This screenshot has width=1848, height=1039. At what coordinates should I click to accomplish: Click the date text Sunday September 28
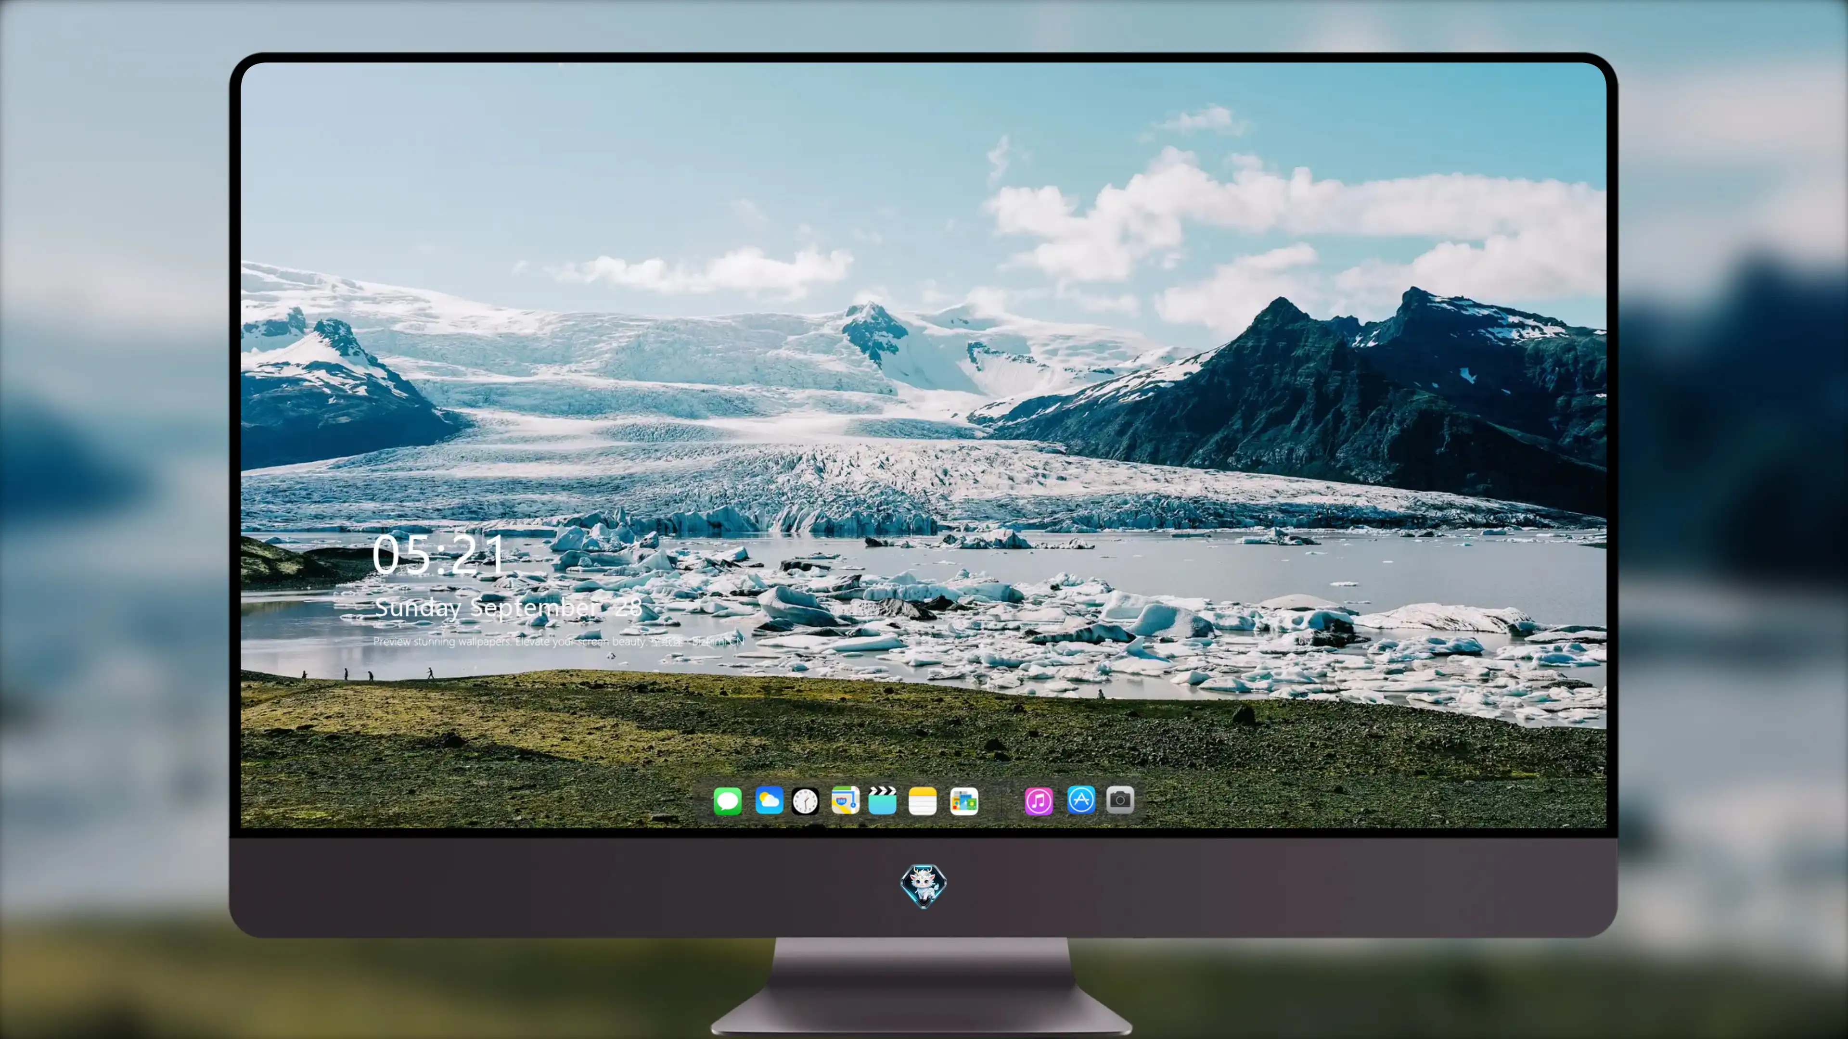point(508,608)
